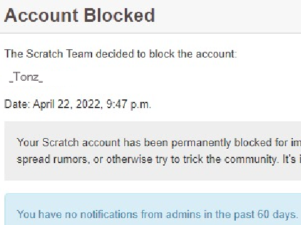Click the sentence about the Scratch Team's decision
Image resolution: width=301 pixels, height=225 pixels.
click(120, 54)
